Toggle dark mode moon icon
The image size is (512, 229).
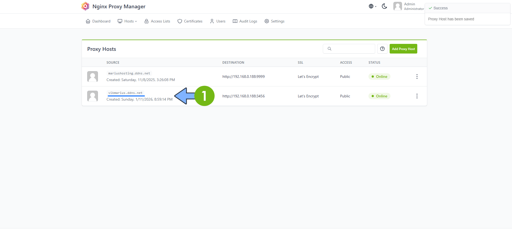[x=384, y=6]
